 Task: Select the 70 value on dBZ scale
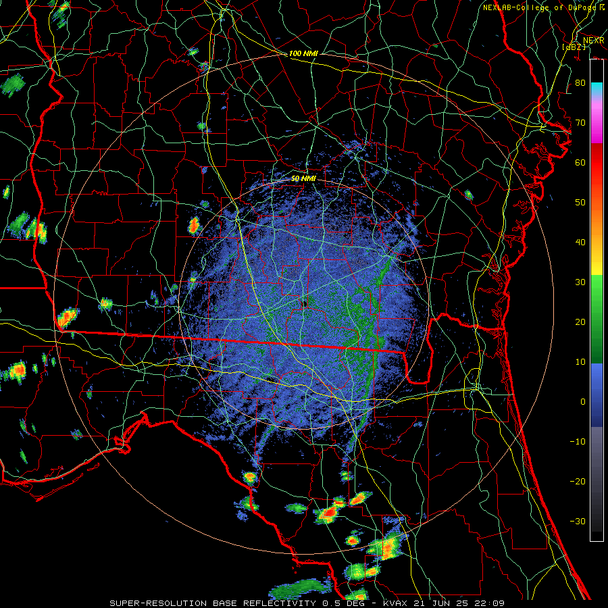click(580, 122)
